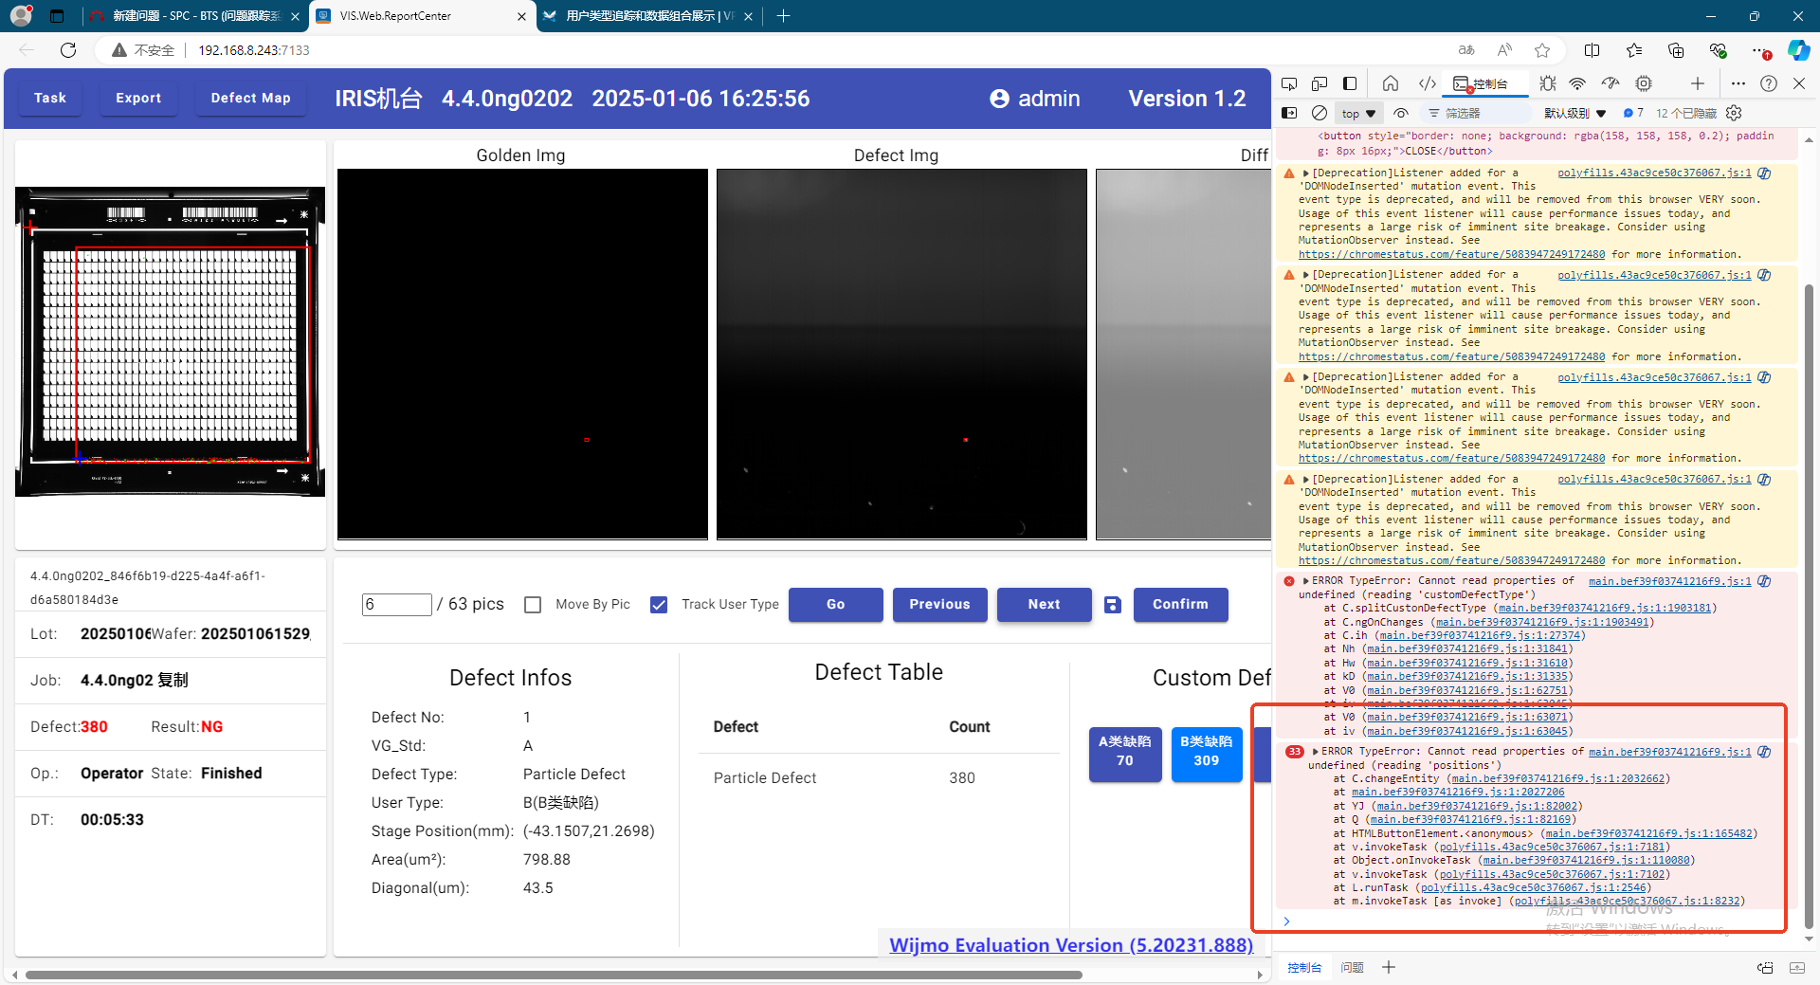Image resolution: width=1820 pixels, height=985 pixels.
Task: Advance to the Next picture
Action: [x=1045, y=605]
